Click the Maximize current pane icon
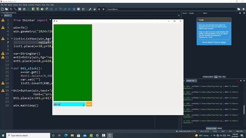The width and height of the screenshot is (246, 138). click(78, 9)
